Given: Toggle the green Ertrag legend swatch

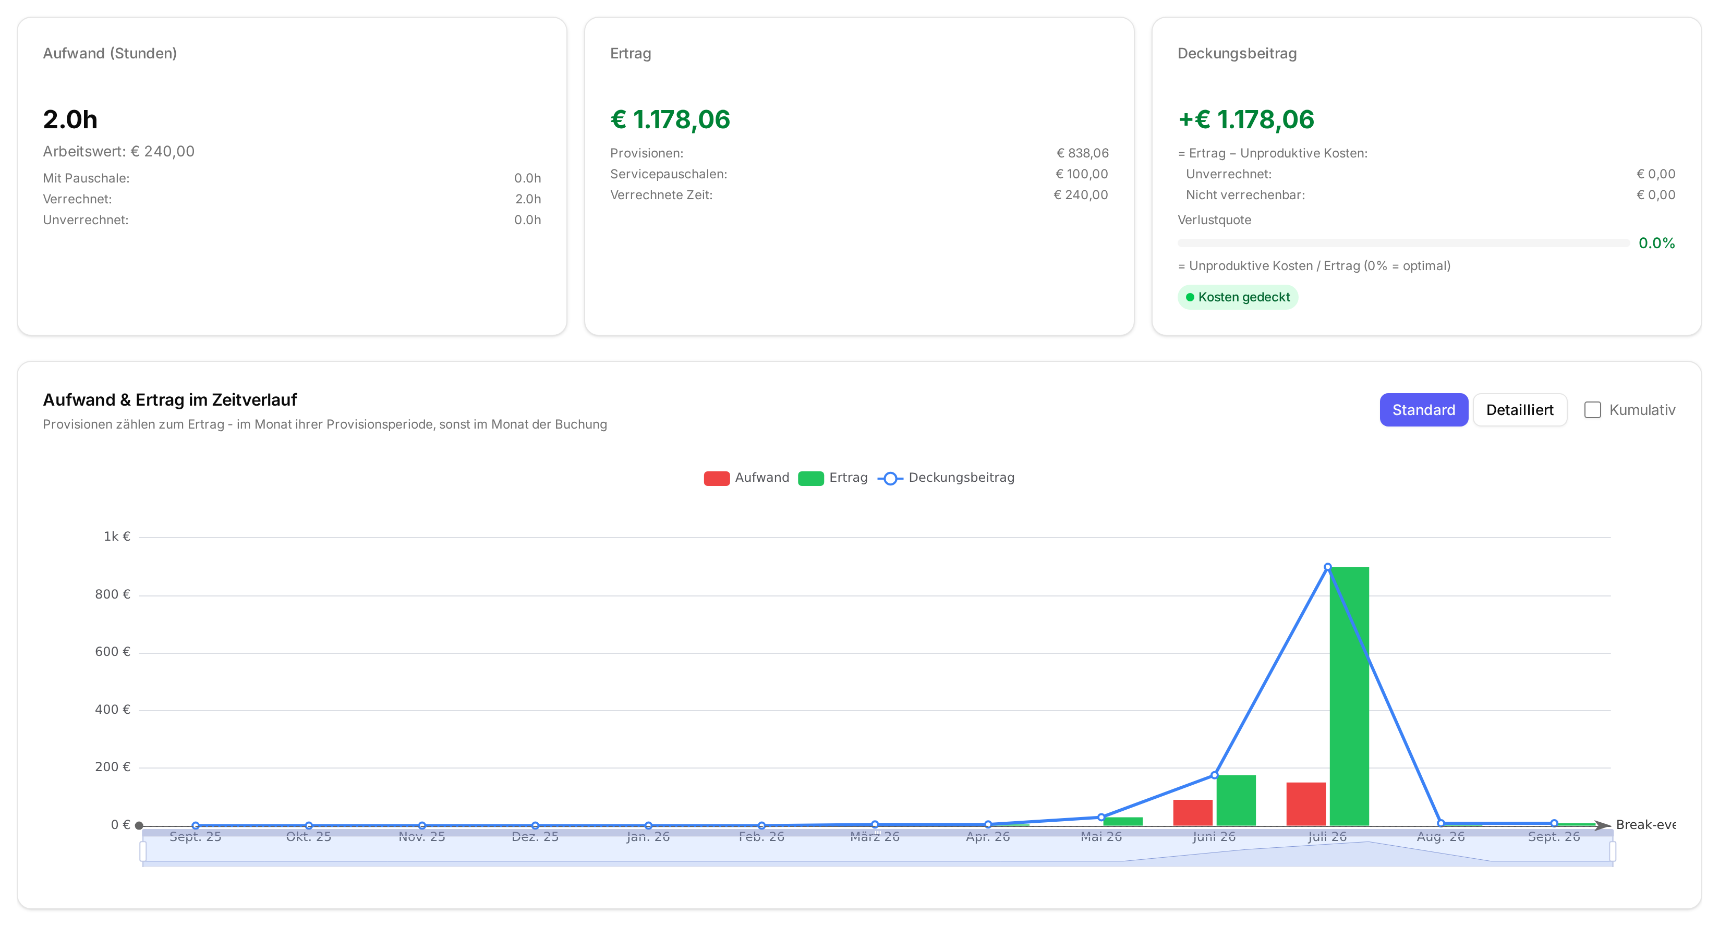Looking at the screenshot, I should pos(810,478).
